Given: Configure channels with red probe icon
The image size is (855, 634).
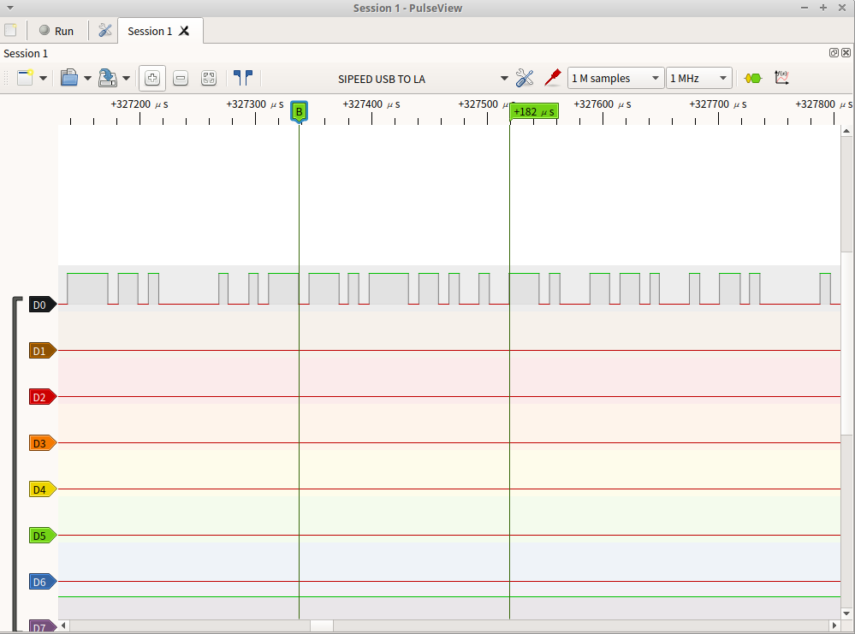Looking at the screenshot, I should (552, 78).
